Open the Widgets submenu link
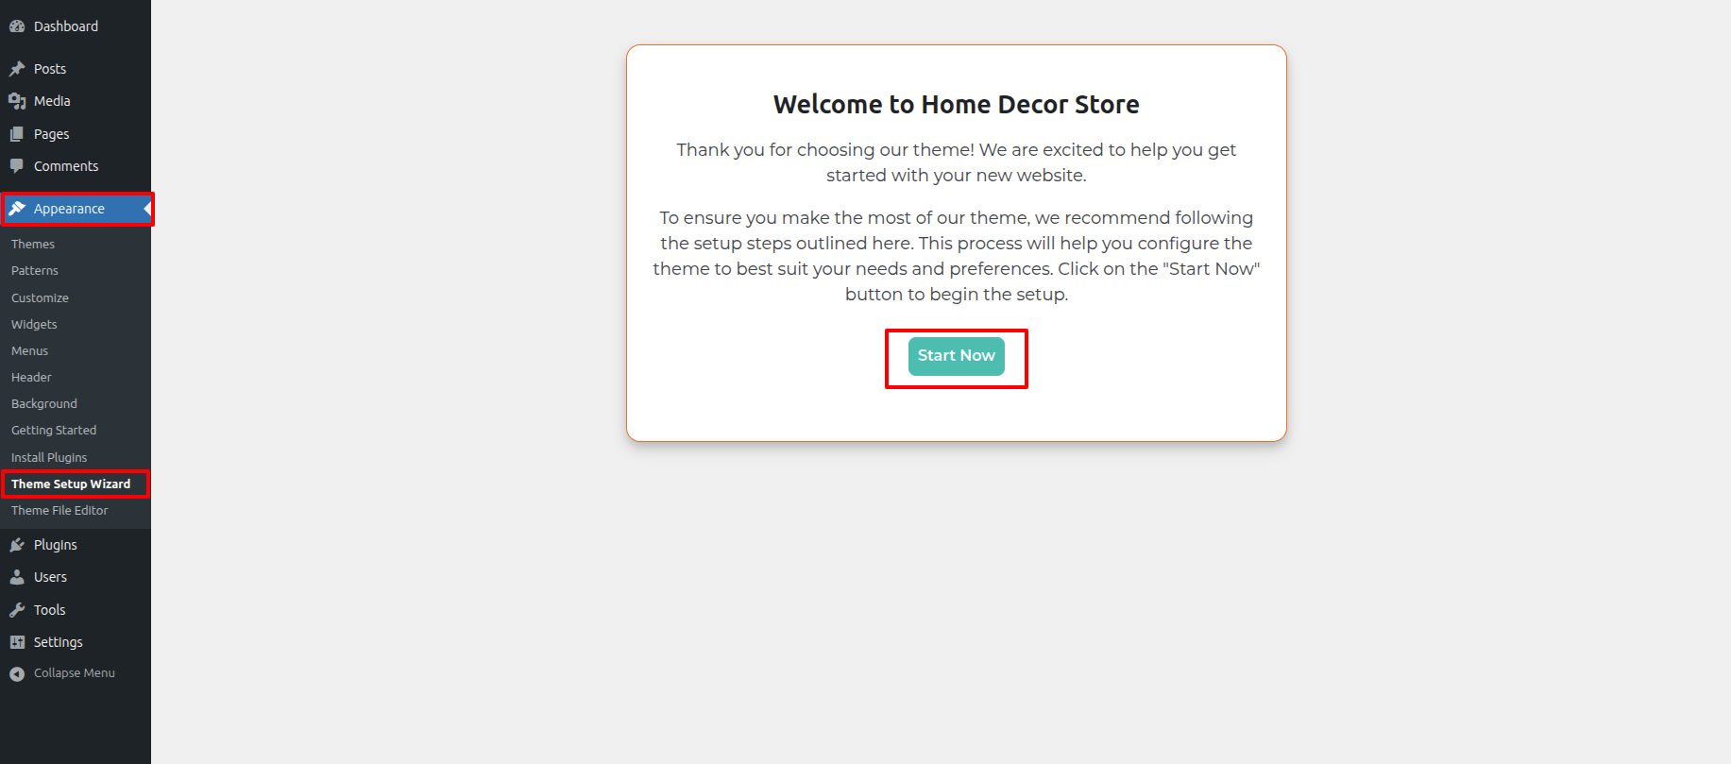The width and height of the screenshot is (1731, 764). point(34,325)
